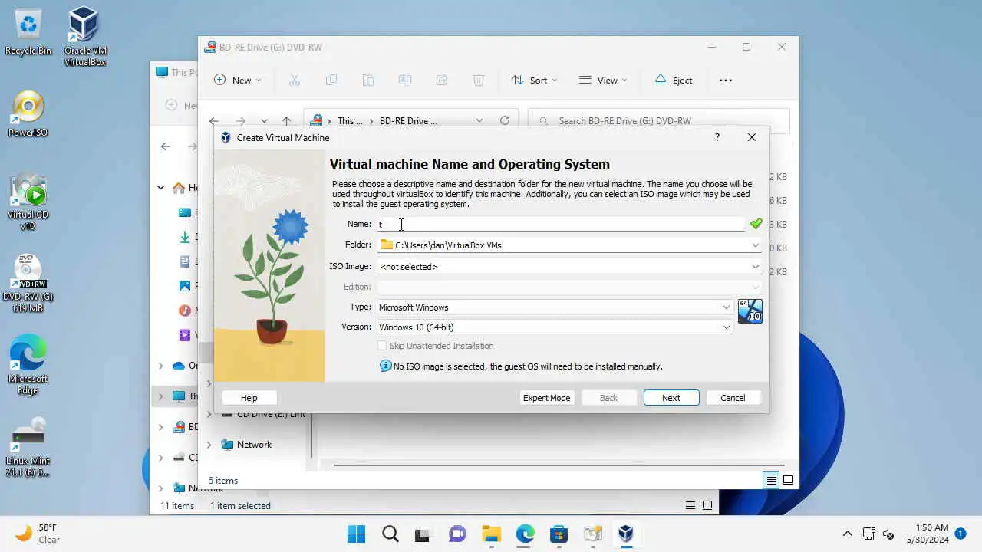The image size is (982, 552).
Task: Launch Oracle VM VirtualBox desktop shortcut
Action: pos(84,36)
